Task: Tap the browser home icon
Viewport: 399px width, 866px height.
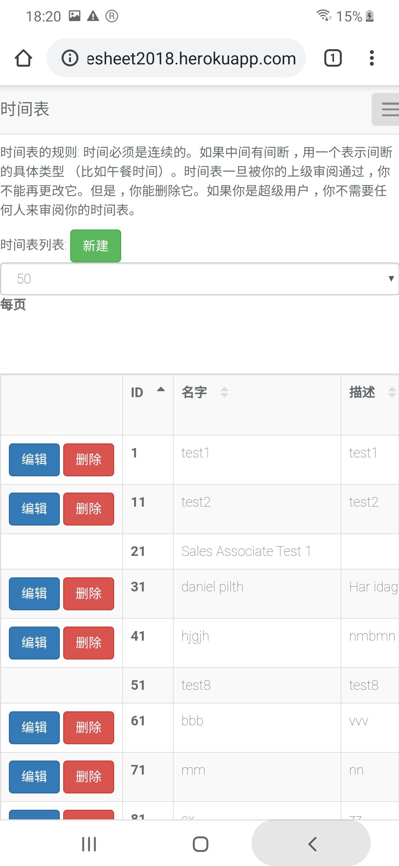Action: pyautogui.click(x=23, y=58)
